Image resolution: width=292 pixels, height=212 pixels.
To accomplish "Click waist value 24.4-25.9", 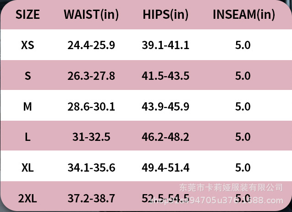I will coord(91,45).
